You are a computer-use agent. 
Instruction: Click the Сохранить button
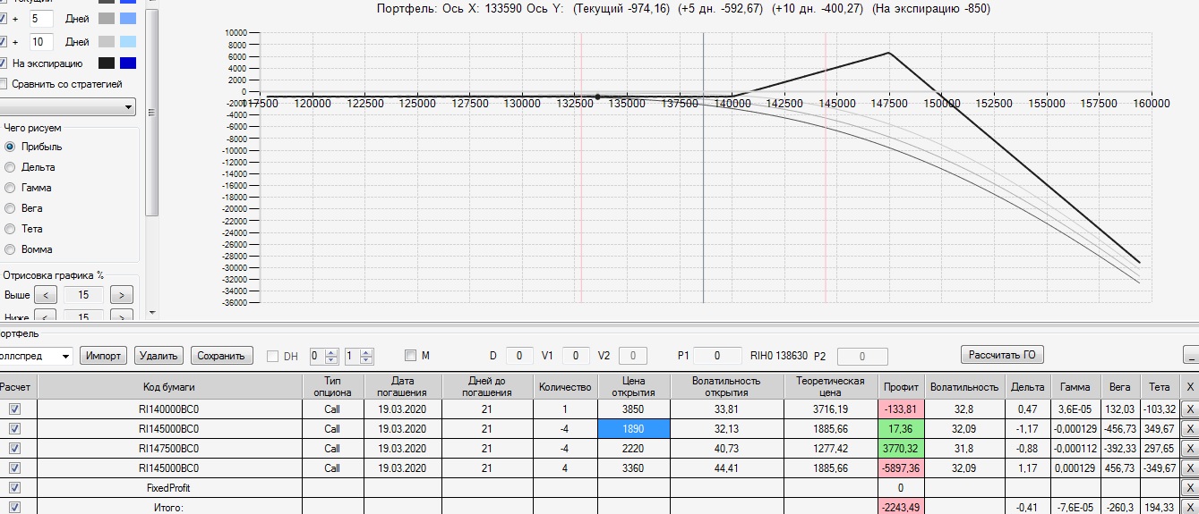tap(220, 356)
